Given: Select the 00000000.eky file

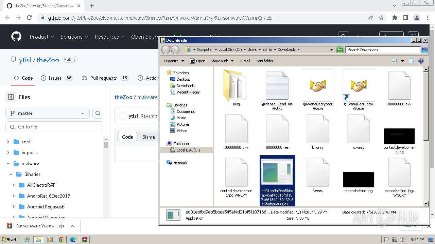Looking at the screenshot, I should coord(399,86).
